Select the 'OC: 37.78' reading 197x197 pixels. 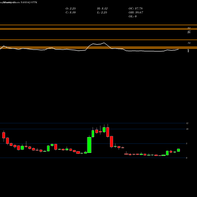pos(136,8)
